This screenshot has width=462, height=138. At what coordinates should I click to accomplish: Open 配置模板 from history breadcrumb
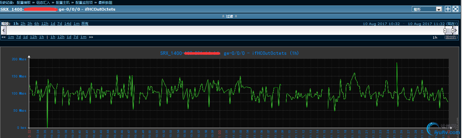(x=23, y=2)
